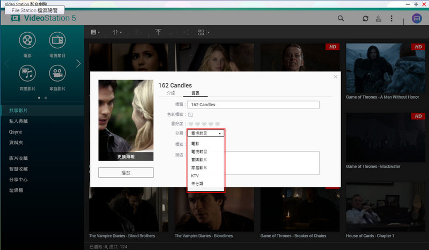Screen dimensions: 429x250
Task: Open the 電視節目 TV shows icon
Action: point(57,40)
